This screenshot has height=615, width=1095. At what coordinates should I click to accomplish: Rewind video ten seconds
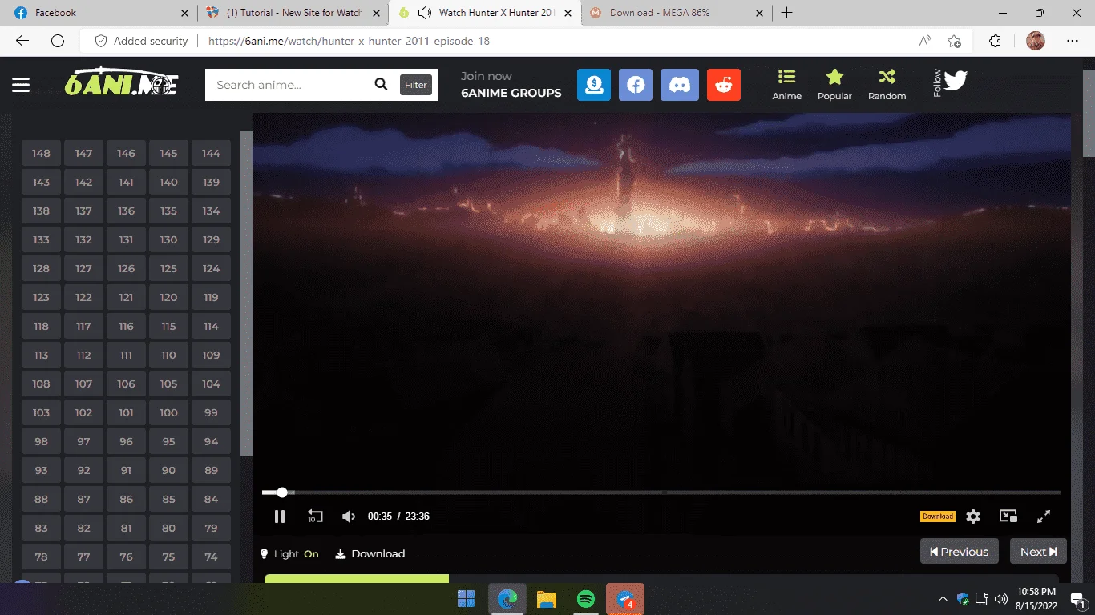click(315, 517)
